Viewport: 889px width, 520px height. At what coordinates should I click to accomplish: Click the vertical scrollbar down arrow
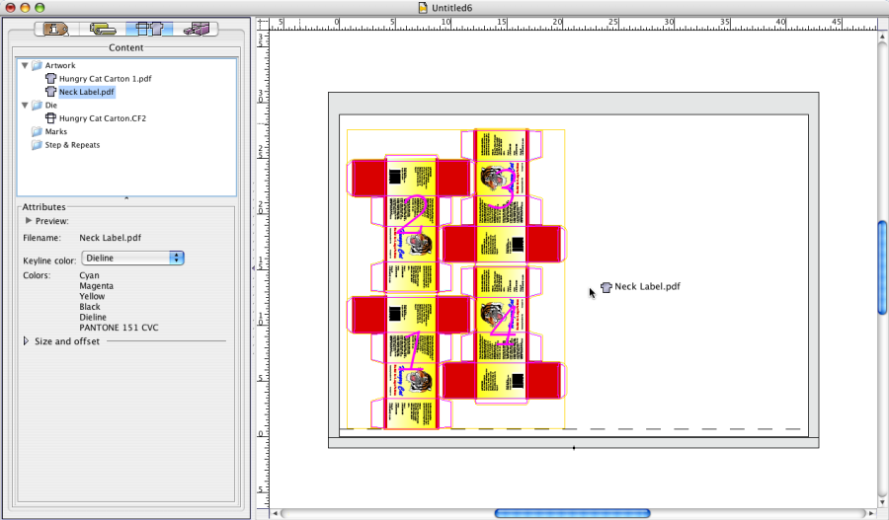point(882,502)
